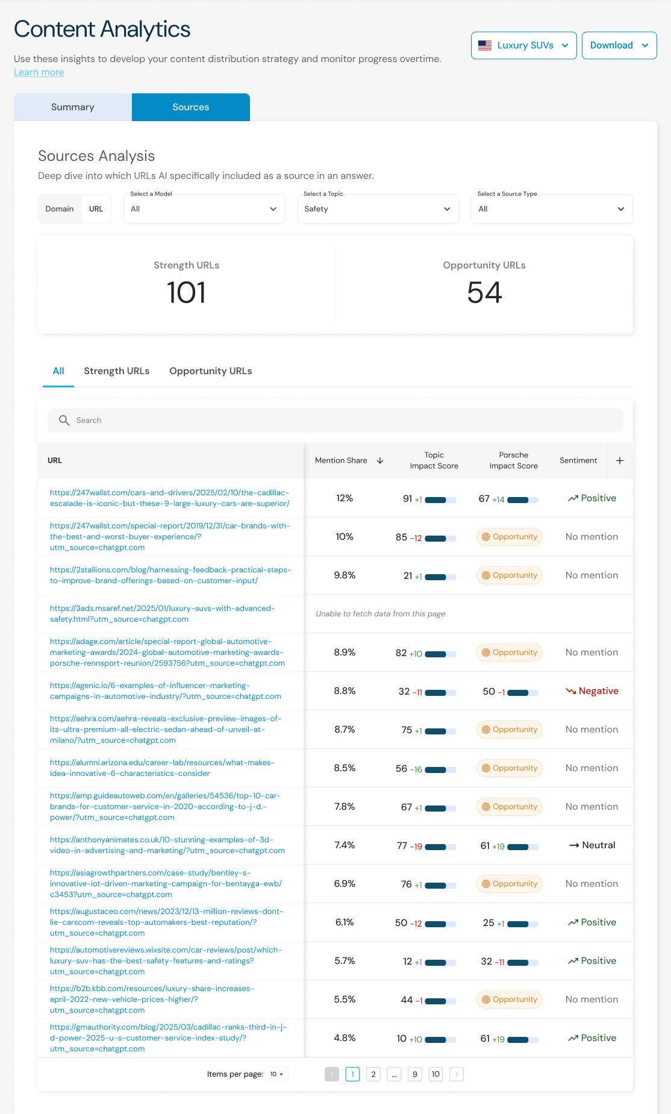Viewport: 671px width, 1114px height.
Task: Switch to the Sources tab
Action: point(191,107)
